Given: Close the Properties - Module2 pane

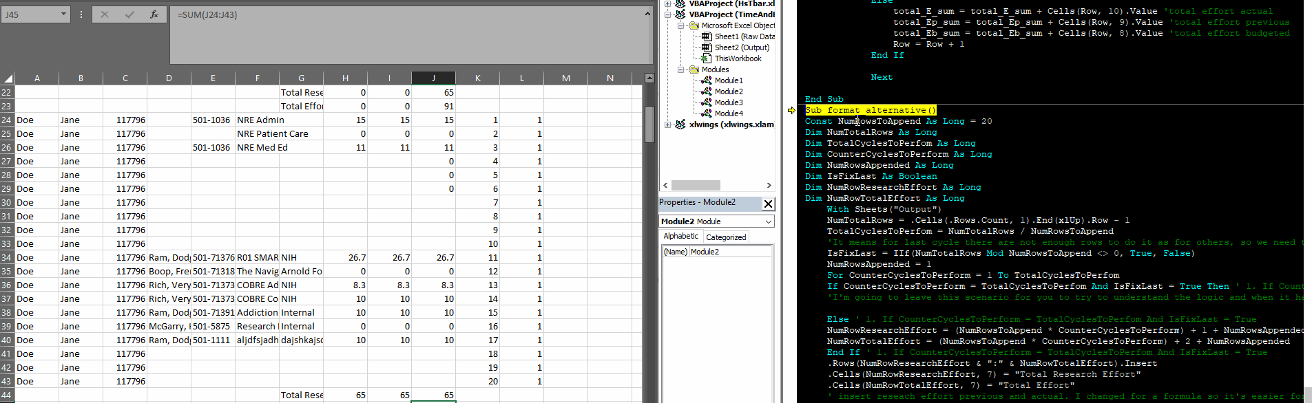Looking at the screenshot, I should coord(769,204).
